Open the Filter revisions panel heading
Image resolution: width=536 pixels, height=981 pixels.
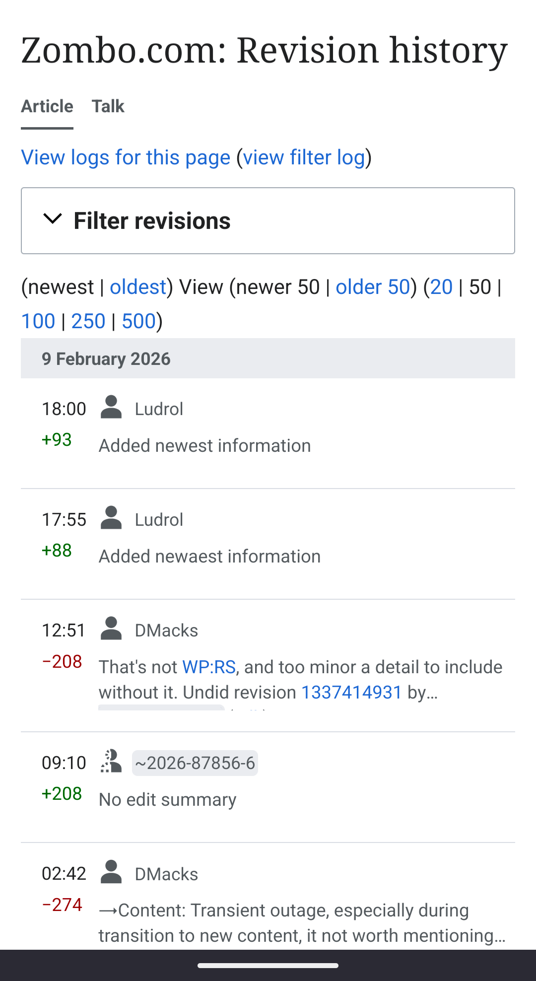coord(152,221)
